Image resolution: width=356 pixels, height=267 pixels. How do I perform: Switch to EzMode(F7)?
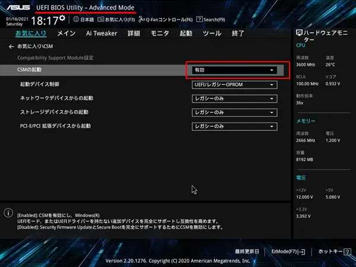point(288,252)
